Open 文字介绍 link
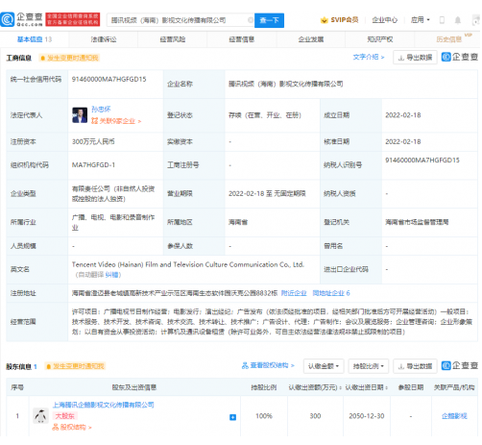Viewport: 482px width, 445px height. point(369,57)
